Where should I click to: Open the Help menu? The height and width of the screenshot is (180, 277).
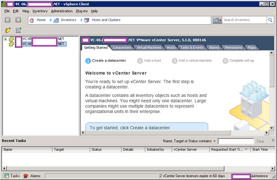(94, 11)
